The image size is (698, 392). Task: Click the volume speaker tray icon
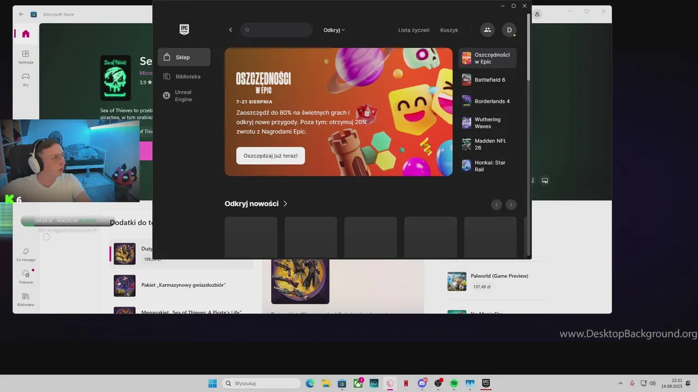(x=653, y=383)
